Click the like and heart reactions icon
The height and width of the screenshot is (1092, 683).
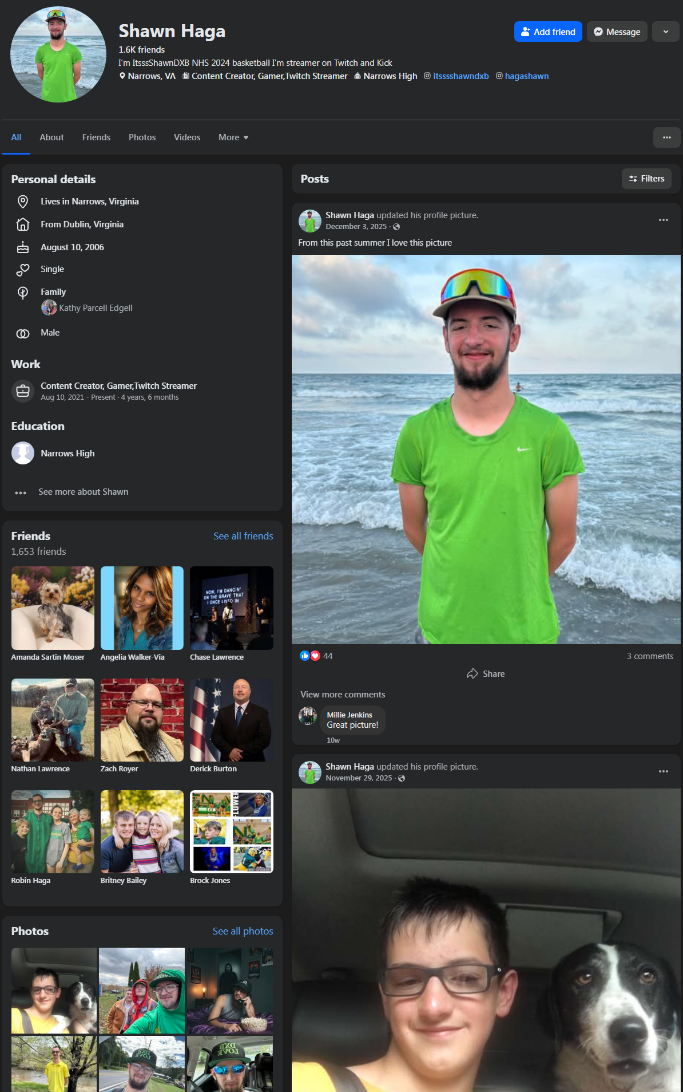(309, 656)
